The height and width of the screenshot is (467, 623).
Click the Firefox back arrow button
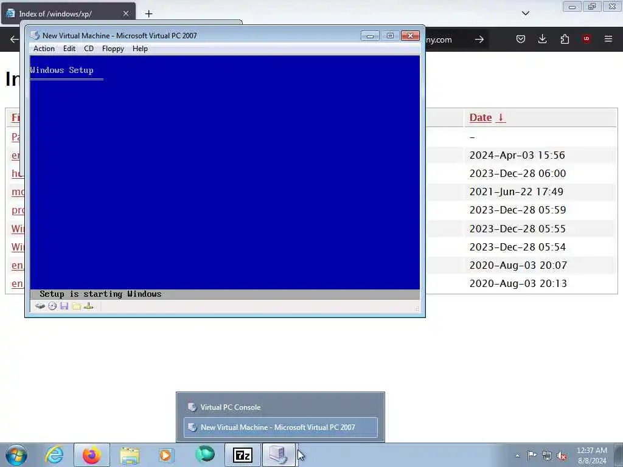(x=15, y=40)
